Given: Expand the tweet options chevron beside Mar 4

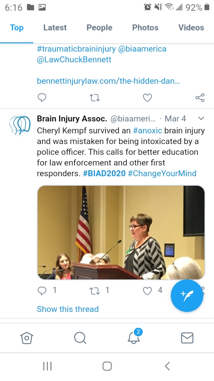Looking at the screenshot, I should (x=201, y=119).
